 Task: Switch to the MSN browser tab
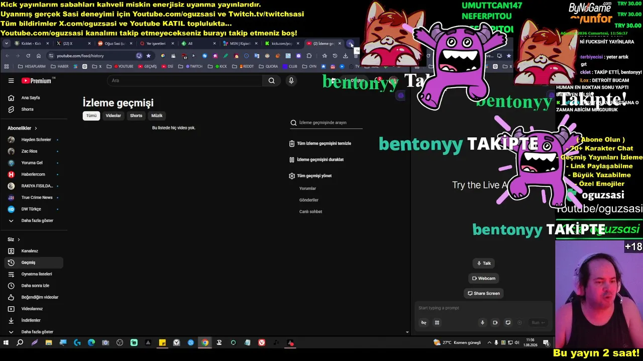point(240,44)
